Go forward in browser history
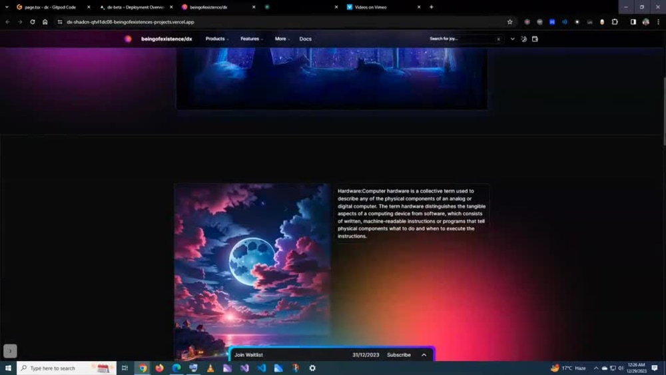666x375 pixels. tap(20, 22)
